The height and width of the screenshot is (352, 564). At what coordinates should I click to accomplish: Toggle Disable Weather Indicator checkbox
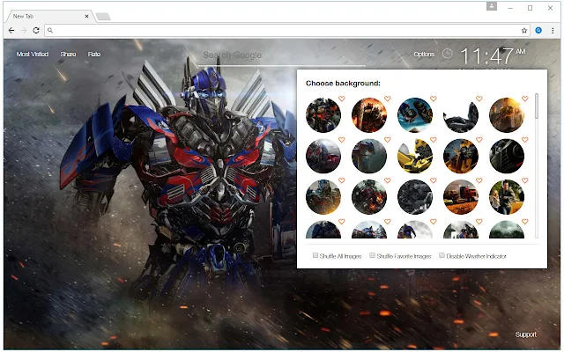tap(442, 256)
